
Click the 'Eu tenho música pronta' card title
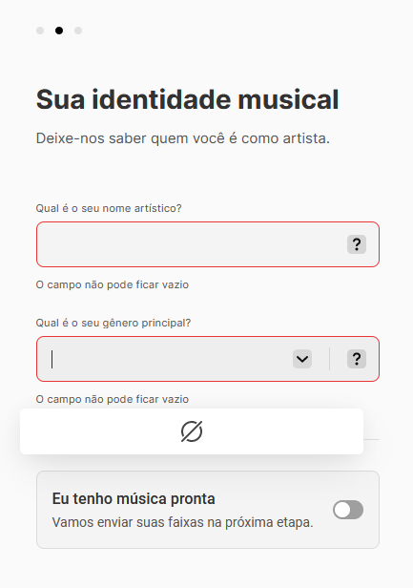coord(134,498)
